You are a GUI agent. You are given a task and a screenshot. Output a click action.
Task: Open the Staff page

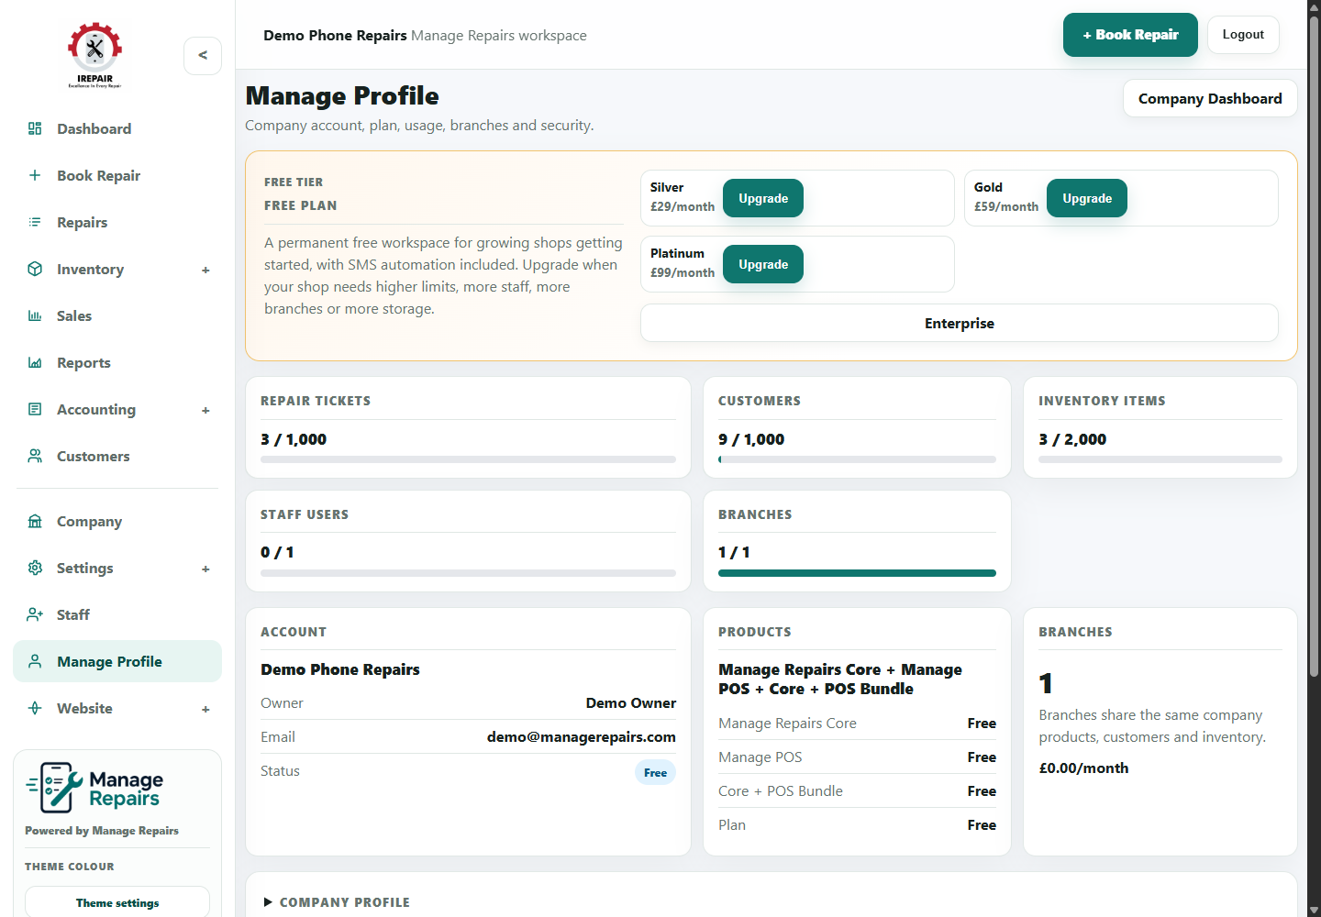[117, 614]
